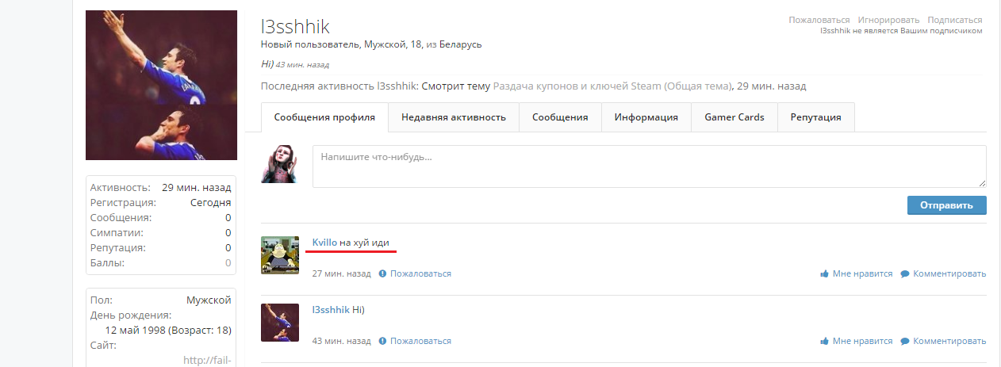
Task: Comment on the Hi) post via Комментировать
Action: pyautogui.click(x=949, y=341)
